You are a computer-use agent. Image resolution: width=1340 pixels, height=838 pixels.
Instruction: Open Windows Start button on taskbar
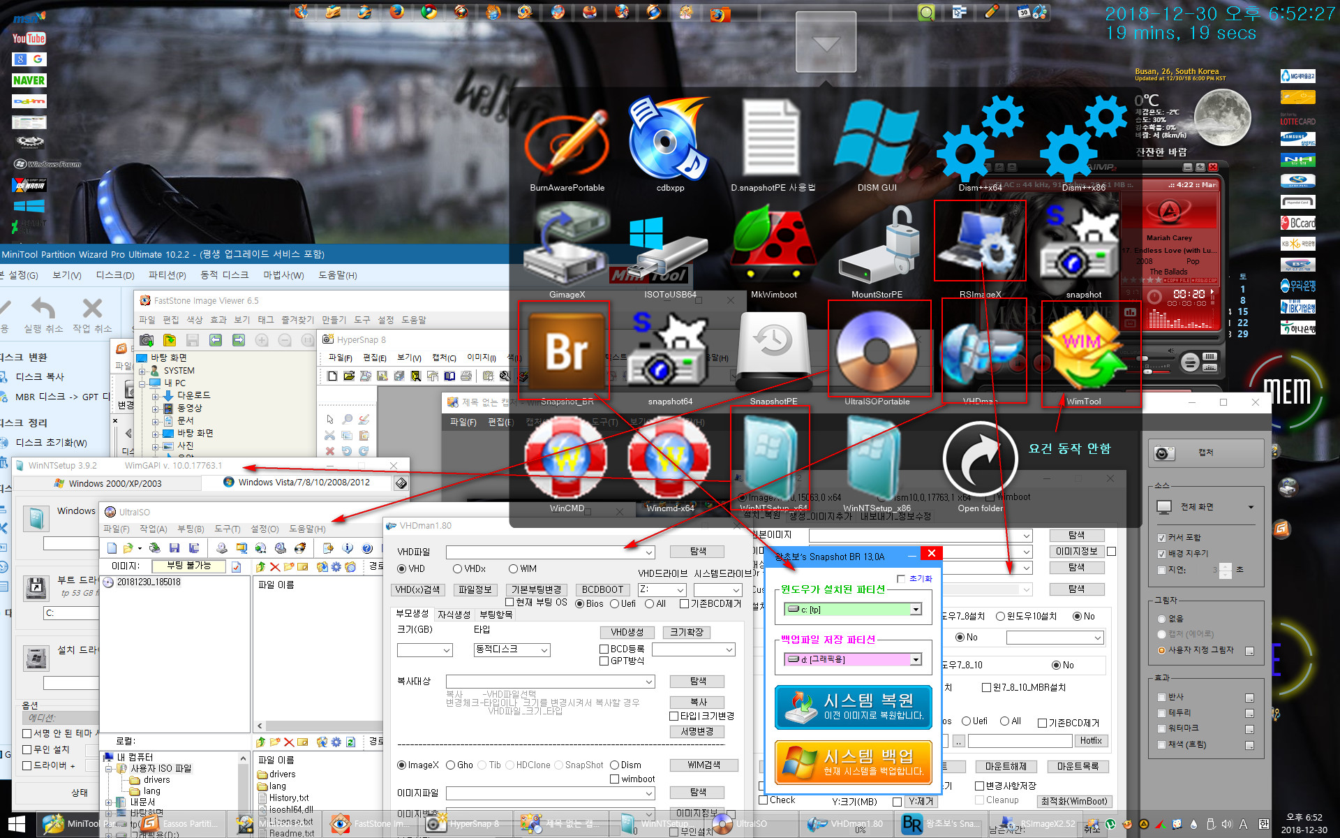(x=17, y=824)
